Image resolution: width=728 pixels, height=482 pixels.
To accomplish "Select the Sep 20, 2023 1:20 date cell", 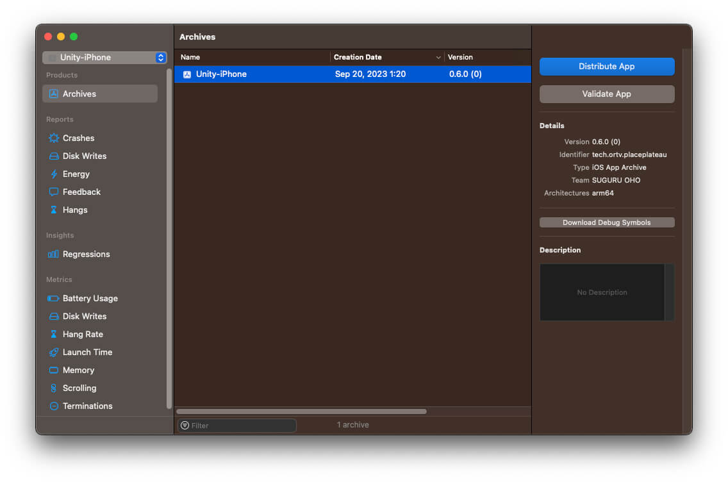I will [x=370, y=74].
